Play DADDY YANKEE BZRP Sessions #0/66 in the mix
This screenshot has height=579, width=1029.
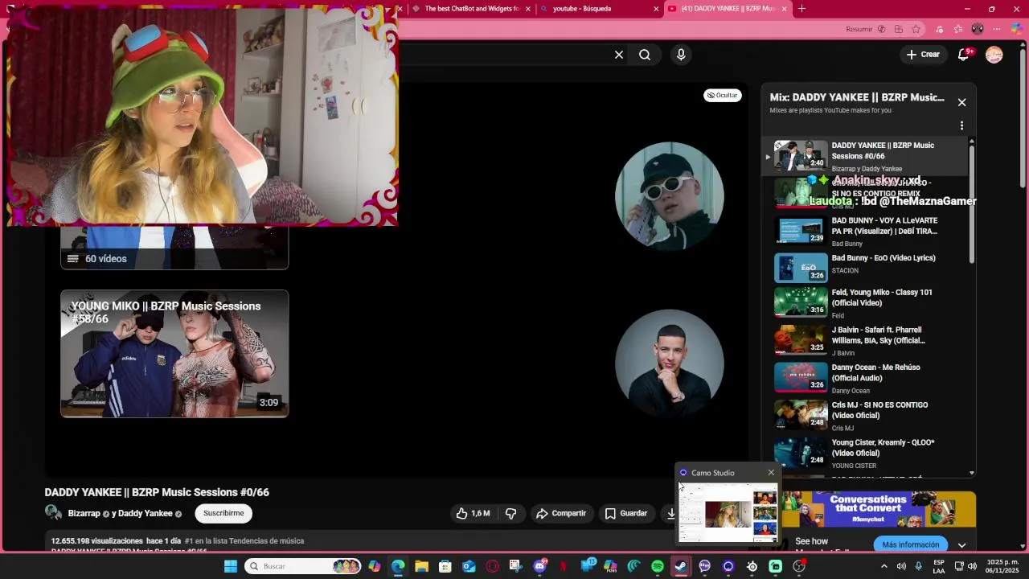click(x=865, y=156)
